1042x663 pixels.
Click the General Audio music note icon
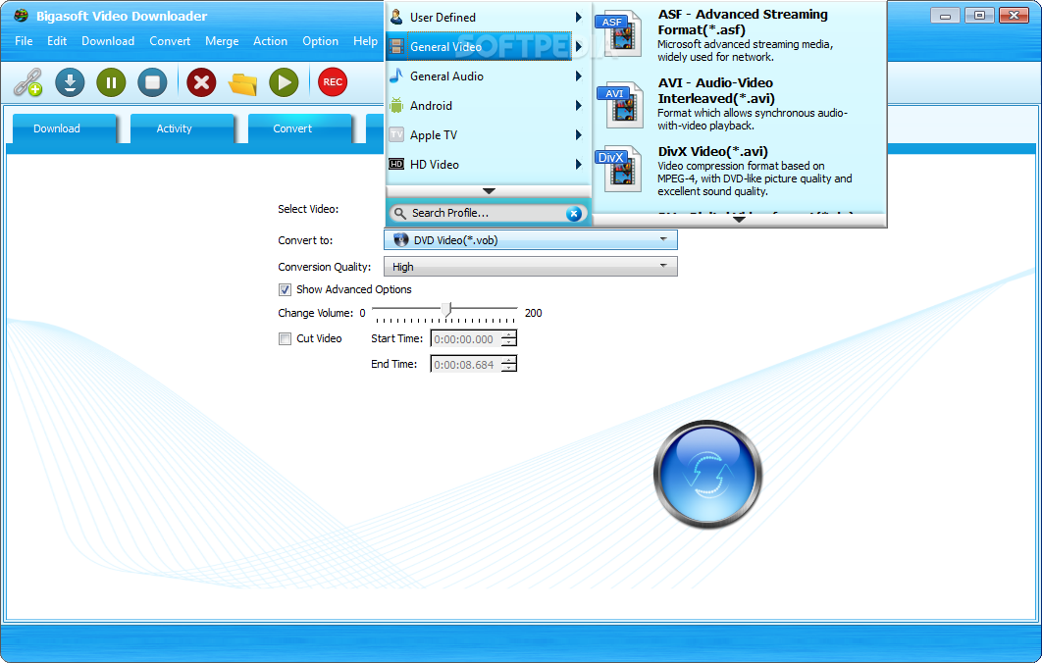[396, 76]
